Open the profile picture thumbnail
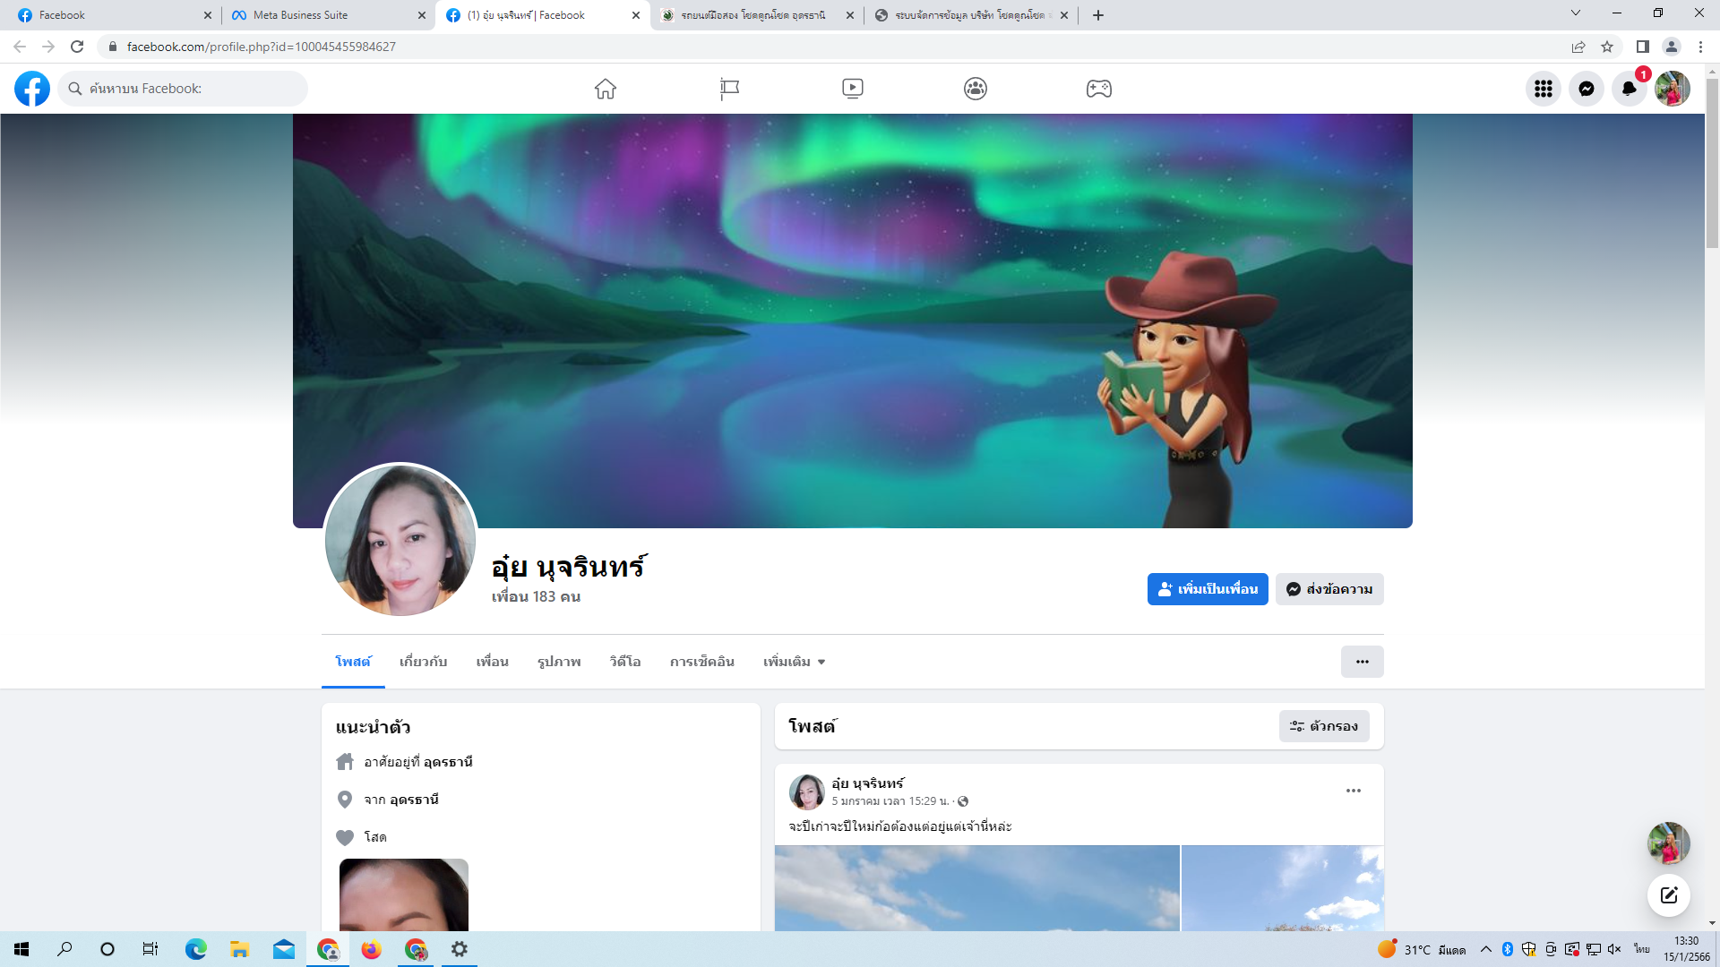Screen dimensions: 1720x967 pyautogui.click(x=400, y=540)
